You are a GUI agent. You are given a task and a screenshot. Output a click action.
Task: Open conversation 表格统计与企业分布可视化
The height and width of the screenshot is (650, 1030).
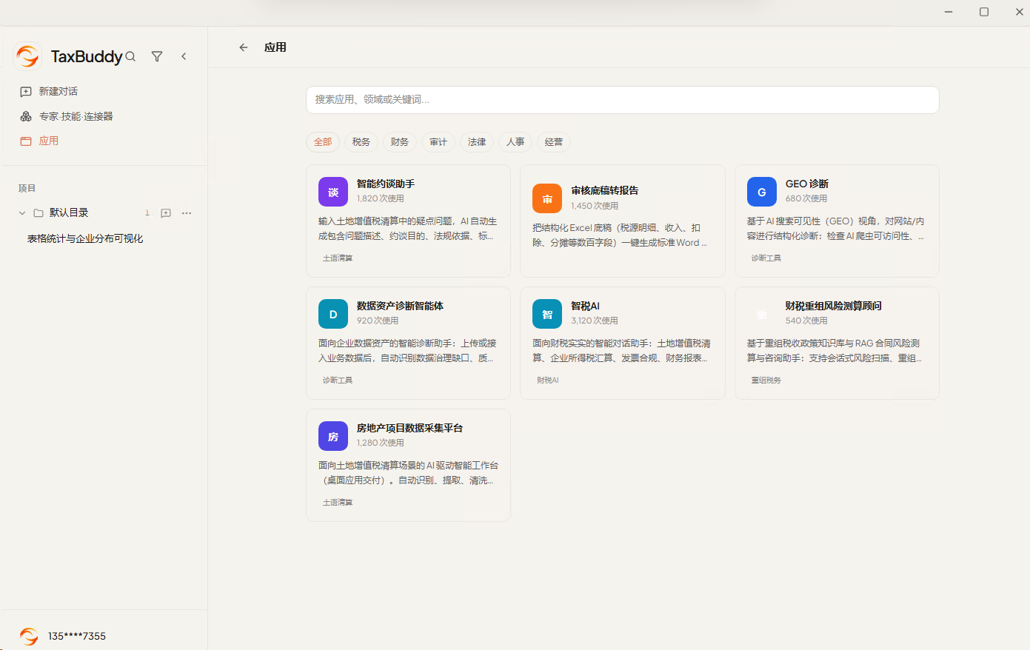coord(85,238)
